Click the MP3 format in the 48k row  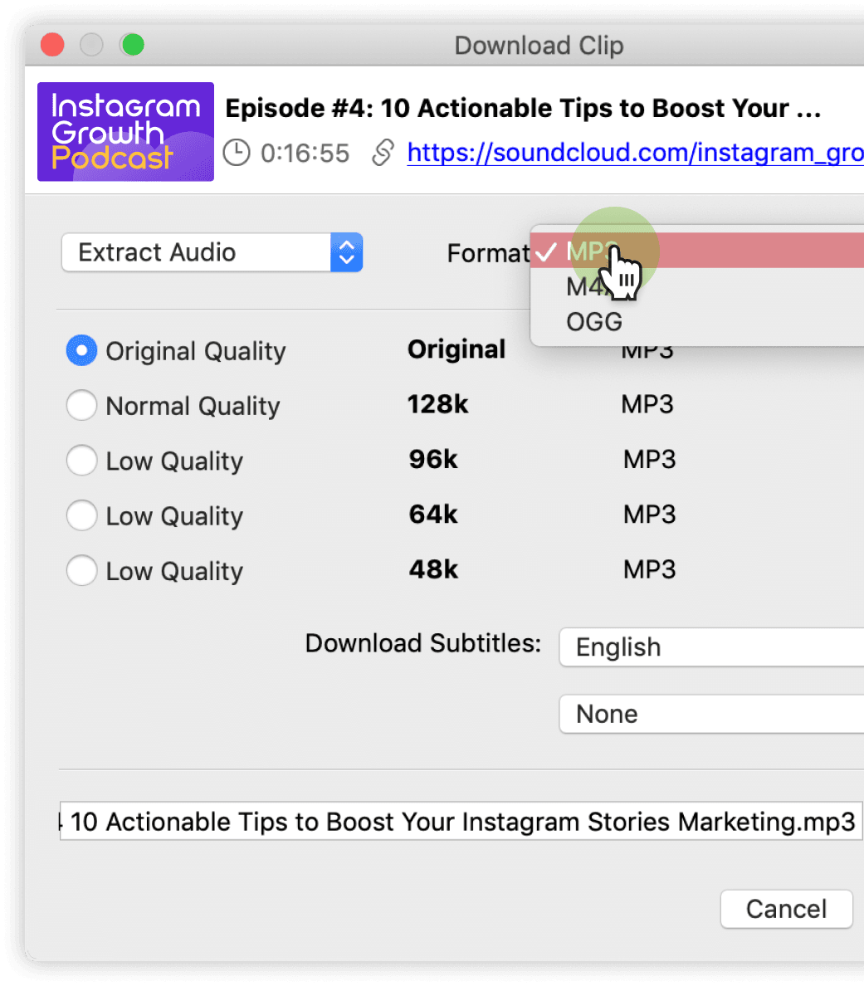point(650,569)
